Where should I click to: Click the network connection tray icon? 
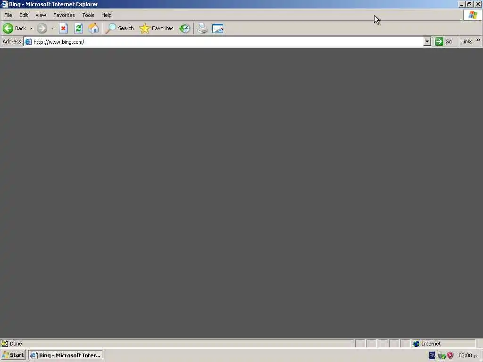pos(441,356)
